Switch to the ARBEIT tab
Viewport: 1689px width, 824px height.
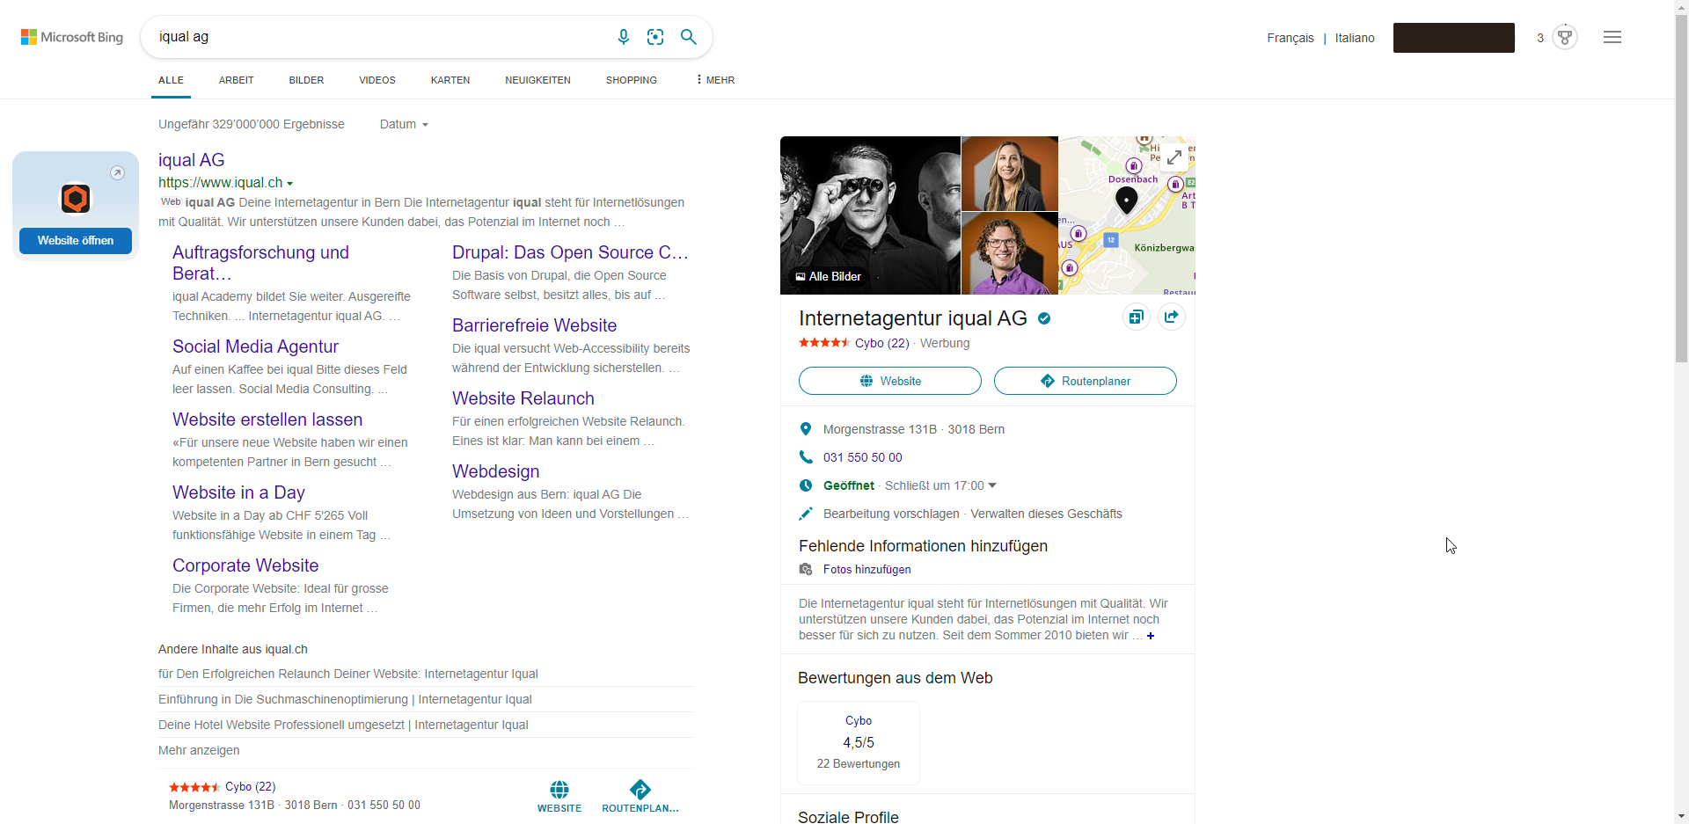(237, 80)
